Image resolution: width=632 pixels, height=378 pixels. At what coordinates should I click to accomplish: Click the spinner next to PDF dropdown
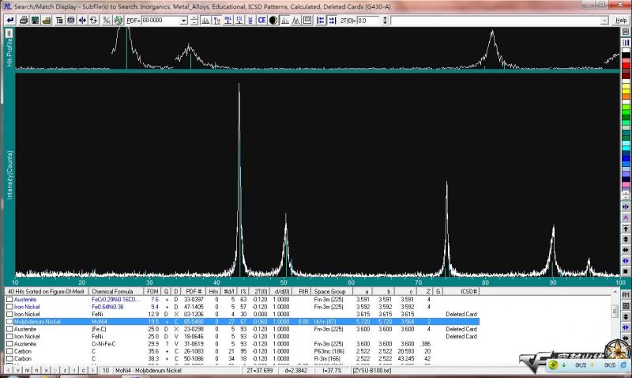click(194, 20)
